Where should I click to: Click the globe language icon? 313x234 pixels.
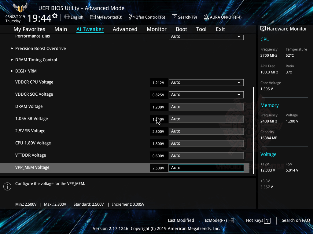coord(67,17)
